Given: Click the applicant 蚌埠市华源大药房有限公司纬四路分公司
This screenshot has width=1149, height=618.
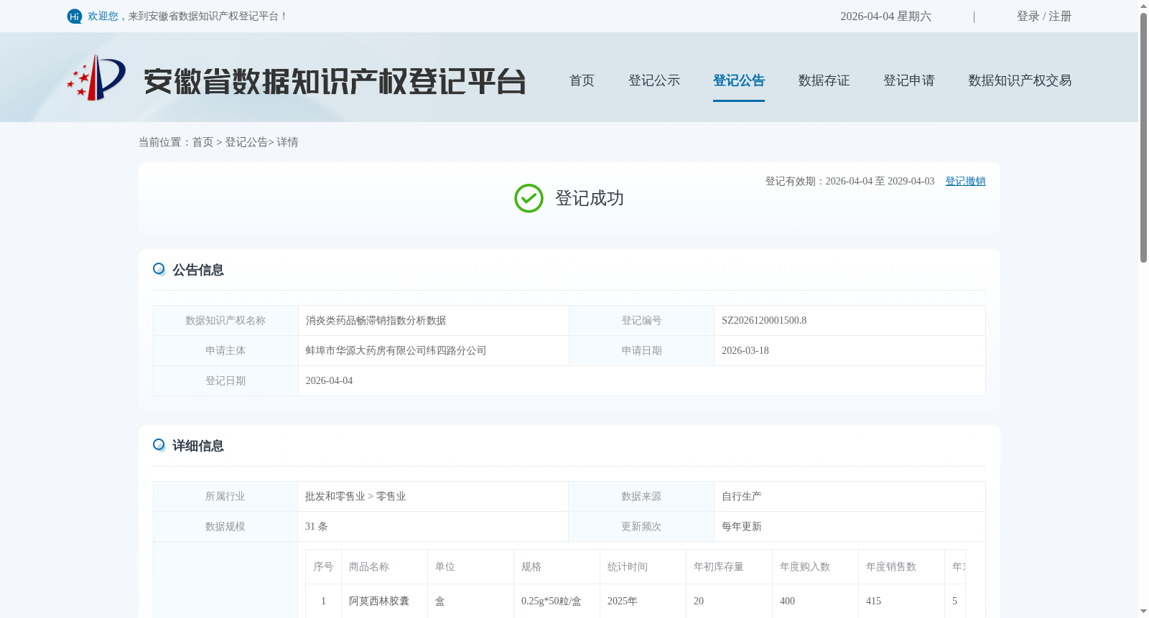Looking at the screenshot, I should (396, 350).
